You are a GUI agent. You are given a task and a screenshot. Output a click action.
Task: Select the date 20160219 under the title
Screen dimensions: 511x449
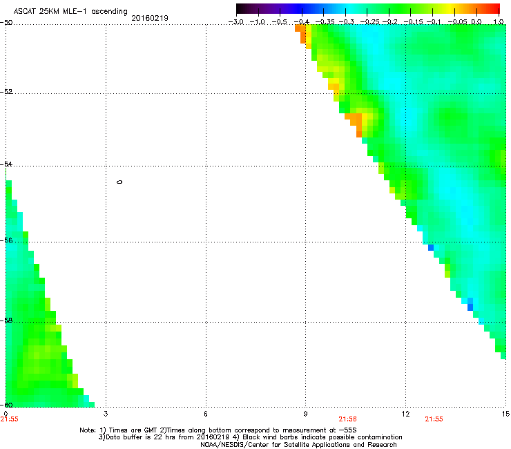pos(150,18)
